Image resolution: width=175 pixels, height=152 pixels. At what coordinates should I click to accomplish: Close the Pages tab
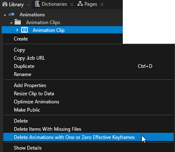pos(102,5)
